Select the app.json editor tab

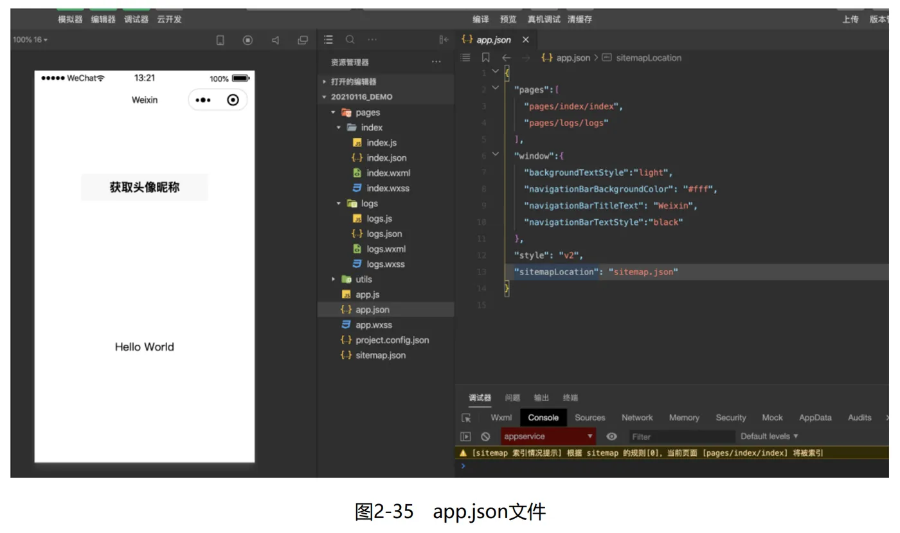coord(494,40)
